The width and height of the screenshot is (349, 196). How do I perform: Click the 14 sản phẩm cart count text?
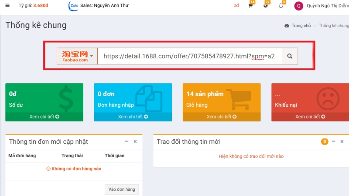coord(205,94)
